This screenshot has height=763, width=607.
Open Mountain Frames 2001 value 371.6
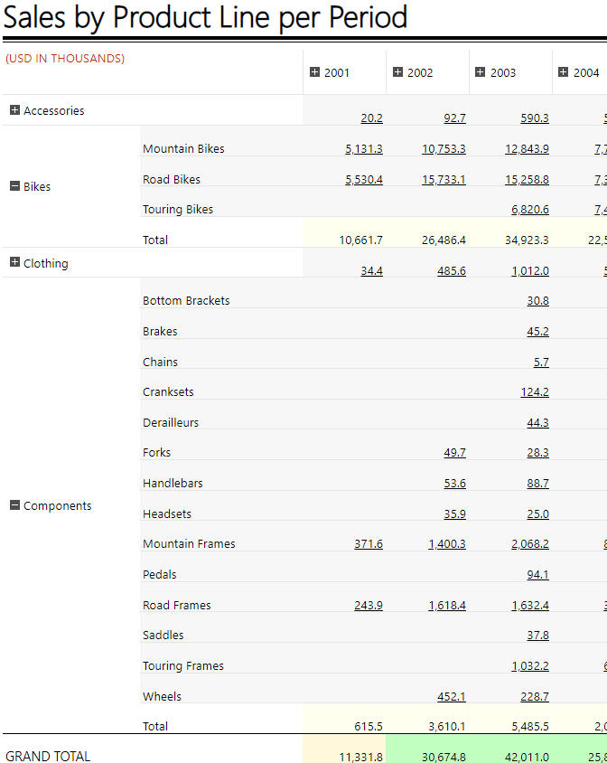click(x=369, y=544)
